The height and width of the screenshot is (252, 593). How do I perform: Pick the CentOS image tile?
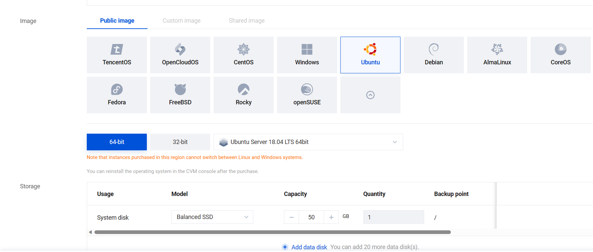[244, 55]
